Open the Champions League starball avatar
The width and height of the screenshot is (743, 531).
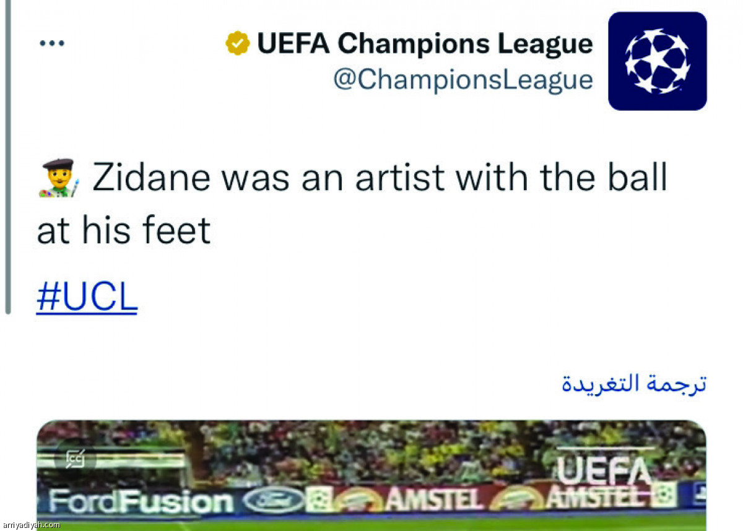(x=658, y=61)
